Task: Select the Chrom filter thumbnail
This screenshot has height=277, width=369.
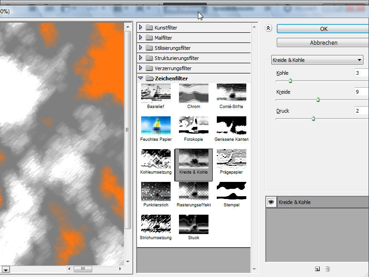Action: [x=194, y=93]
